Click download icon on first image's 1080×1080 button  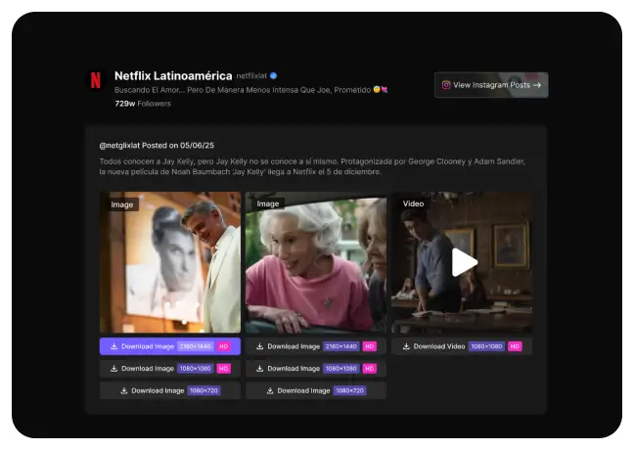click(x=114, y=369)
